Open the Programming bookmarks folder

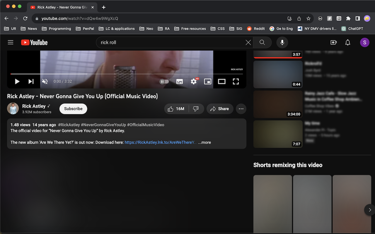[x=56, y=29]
